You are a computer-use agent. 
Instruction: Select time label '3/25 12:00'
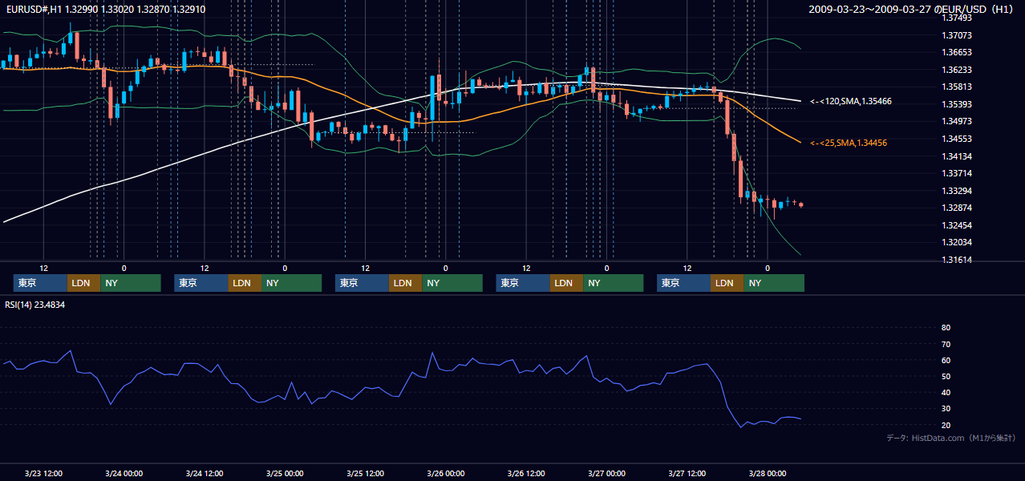pyautogui.click(x=365, y=473)
